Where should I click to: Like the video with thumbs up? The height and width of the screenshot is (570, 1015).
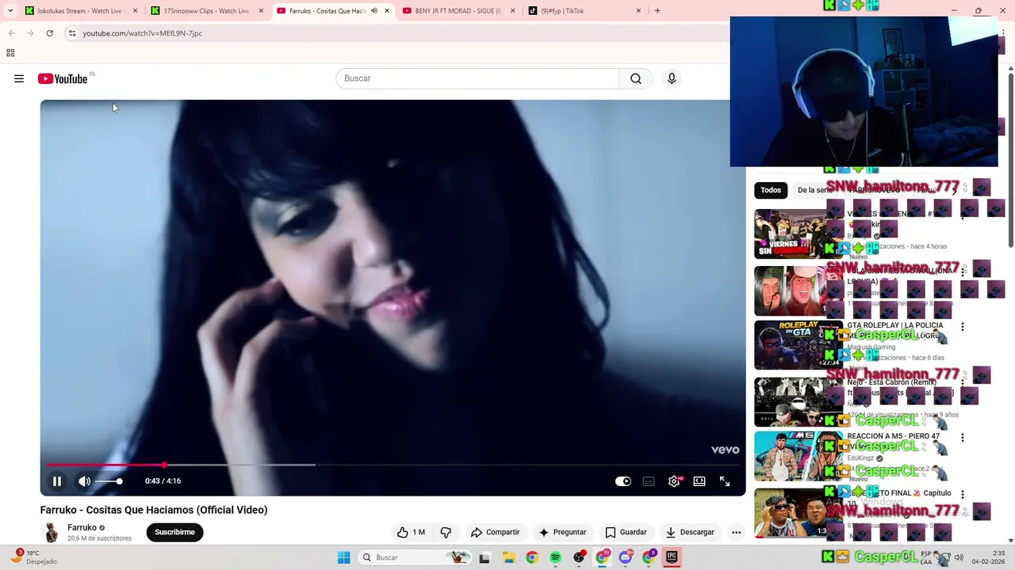pyautogui.click(x=411, y=532)
